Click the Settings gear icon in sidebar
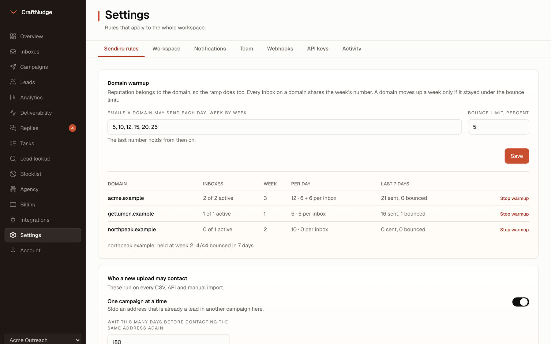 (13, 235)
